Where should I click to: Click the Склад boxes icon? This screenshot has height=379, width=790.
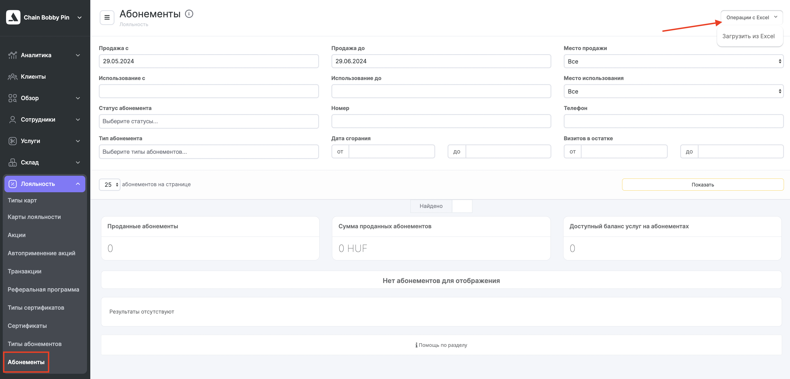pos(12,162)
